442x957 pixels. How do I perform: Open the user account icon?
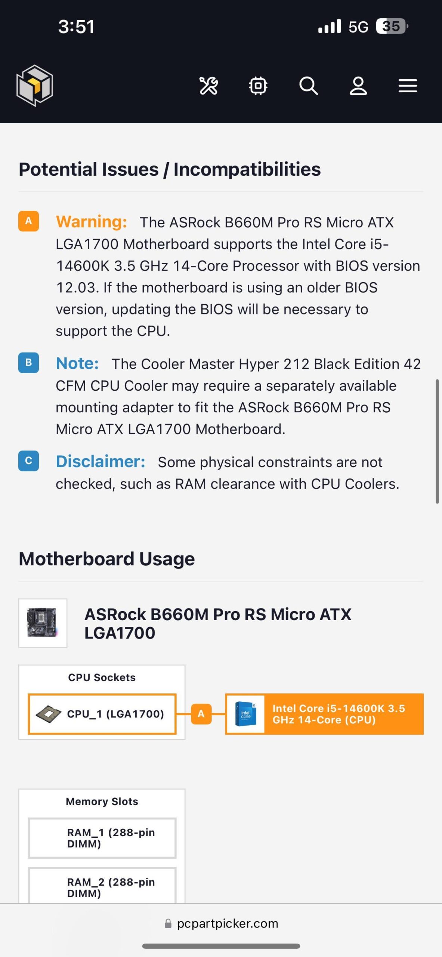pos(358,86)
